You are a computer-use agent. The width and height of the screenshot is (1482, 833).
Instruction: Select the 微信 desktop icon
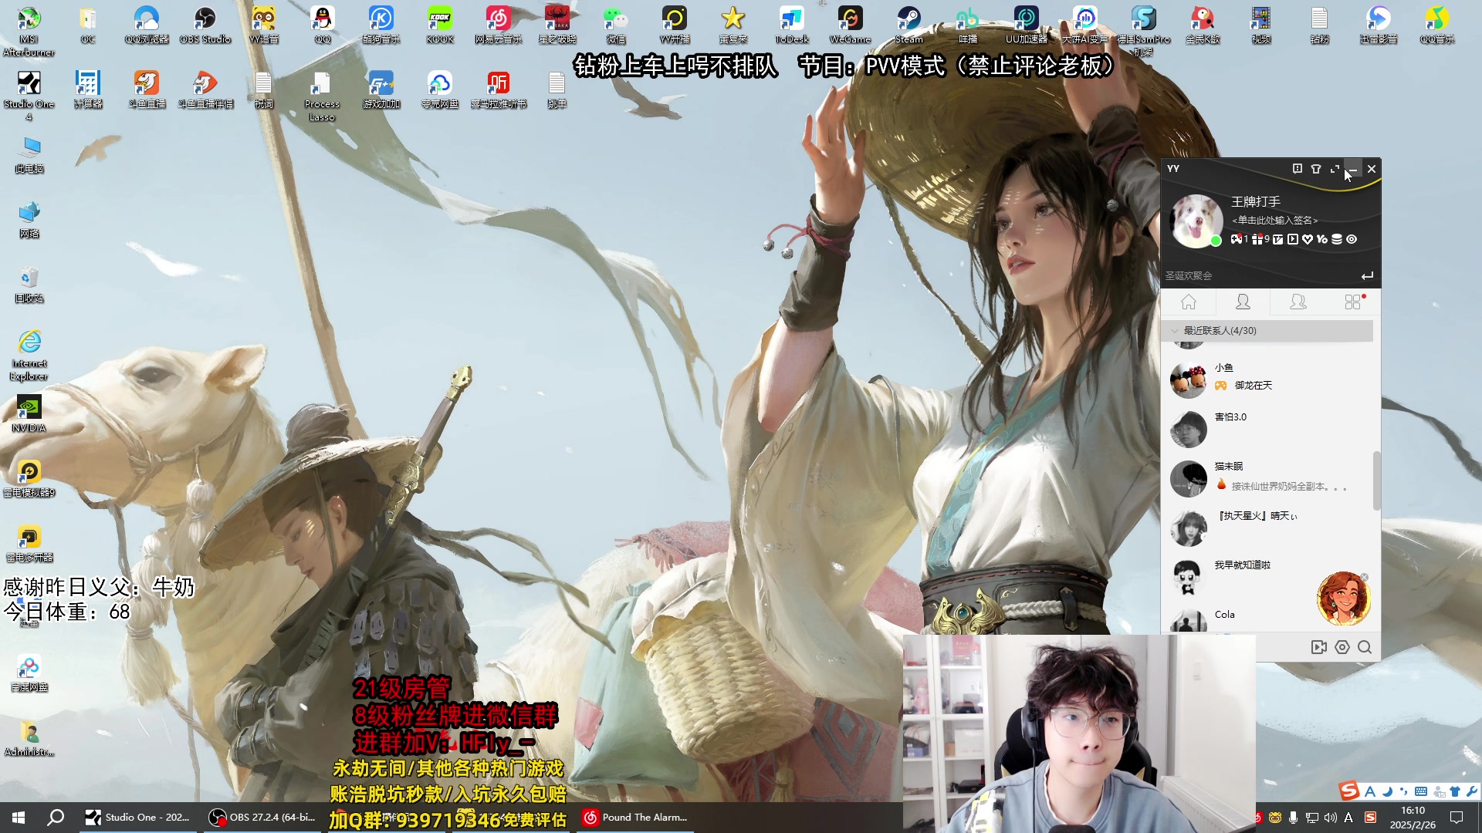pos(616,25)
